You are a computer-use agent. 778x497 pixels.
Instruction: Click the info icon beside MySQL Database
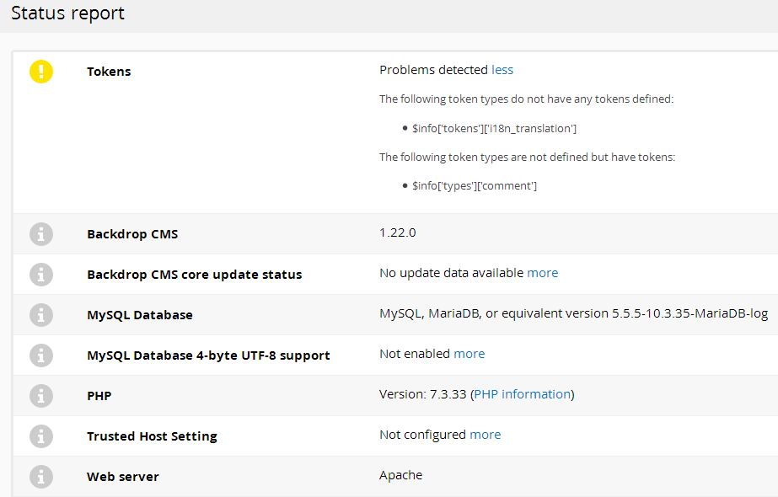click(x=41, y=315)
